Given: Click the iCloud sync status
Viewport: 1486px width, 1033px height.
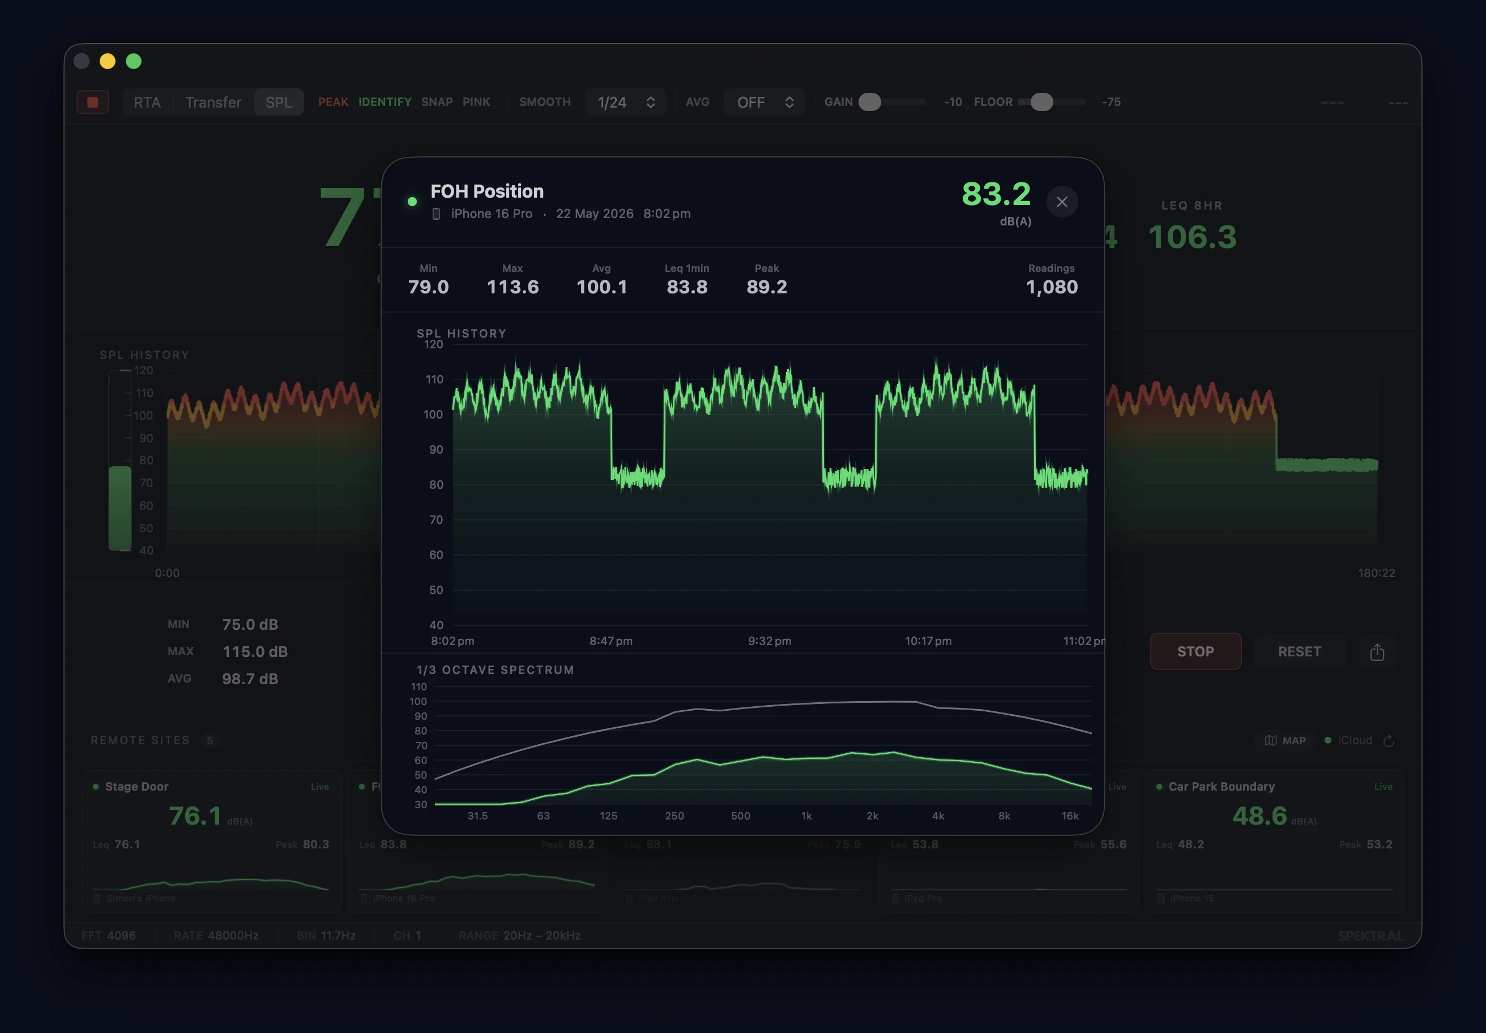Looking at the screenshot, I should pos(1348,740).
